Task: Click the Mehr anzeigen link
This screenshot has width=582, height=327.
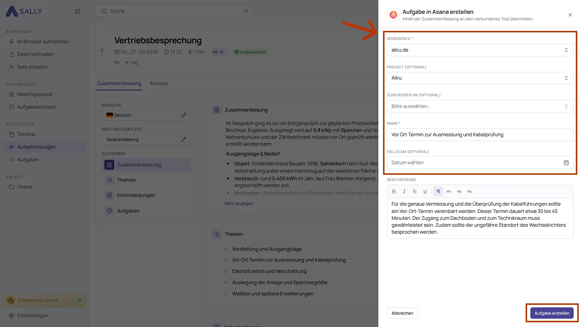Action: pos(239,203)
